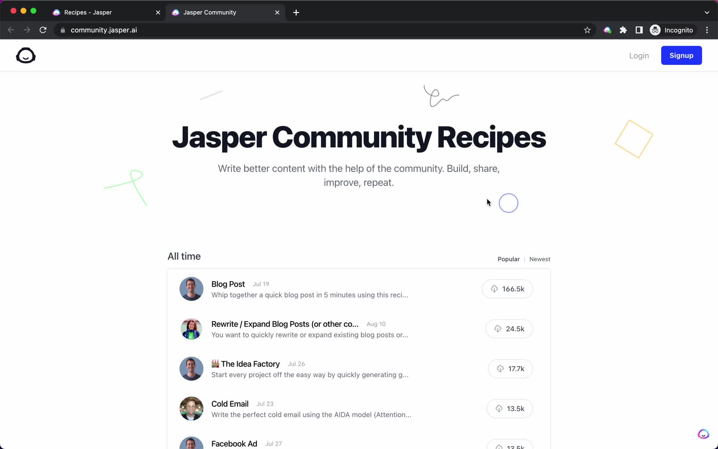Select the Popular sort toggle

(x=509, y=259)
